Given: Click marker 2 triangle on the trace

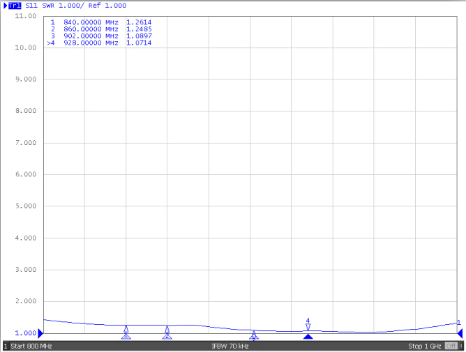Looking at the screenshot, I should point(167,329).
